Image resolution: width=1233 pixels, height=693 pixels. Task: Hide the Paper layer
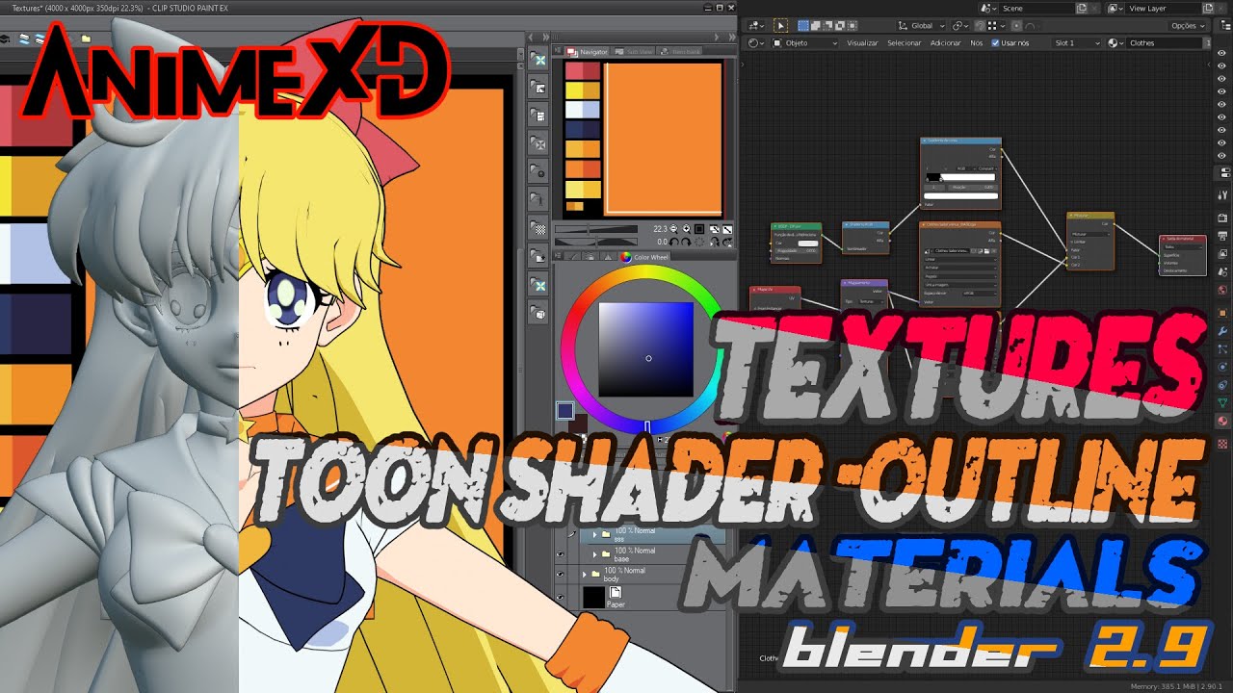tap(561, 597)
